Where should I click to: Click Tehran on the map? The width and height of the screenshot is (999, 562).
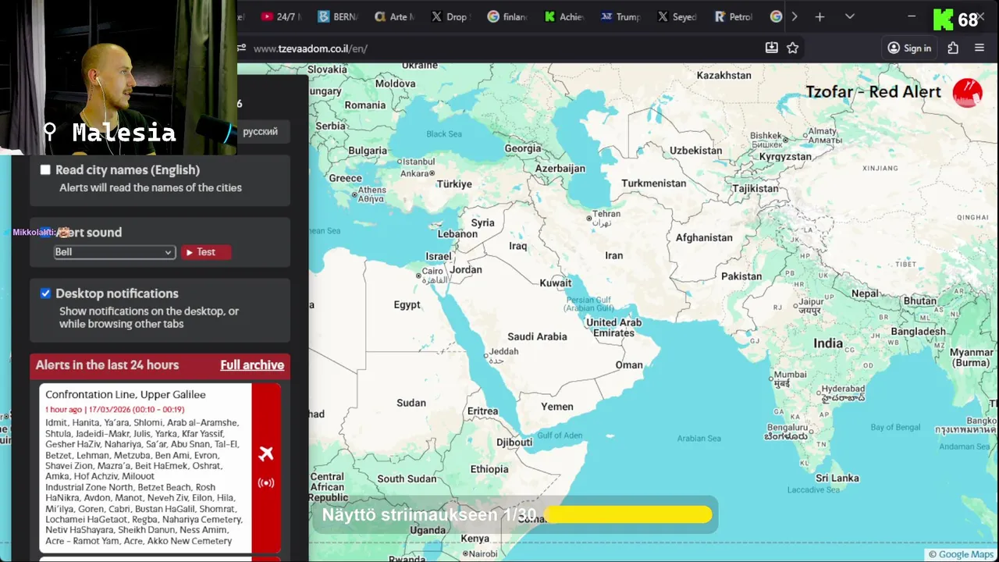[x=606, y=214]
